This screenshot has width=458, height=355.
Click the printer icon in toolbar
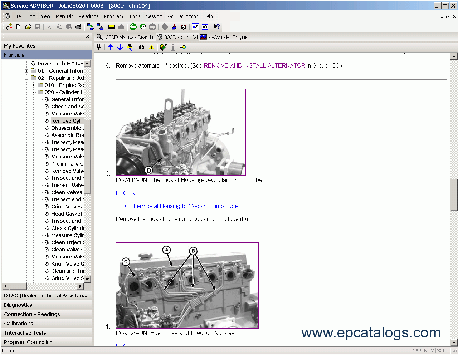pyautogui.click(x=78, y=27)
